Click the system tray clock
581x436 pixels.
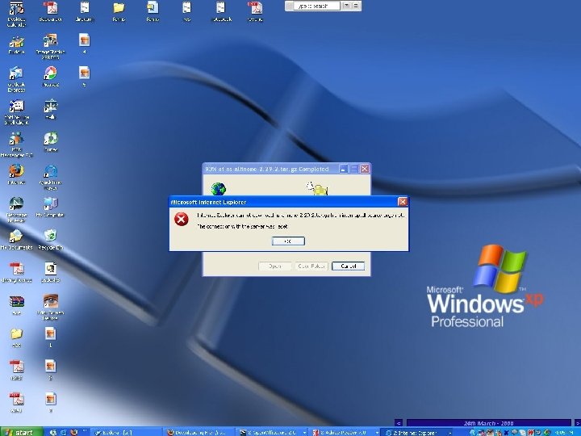[563, 432]
